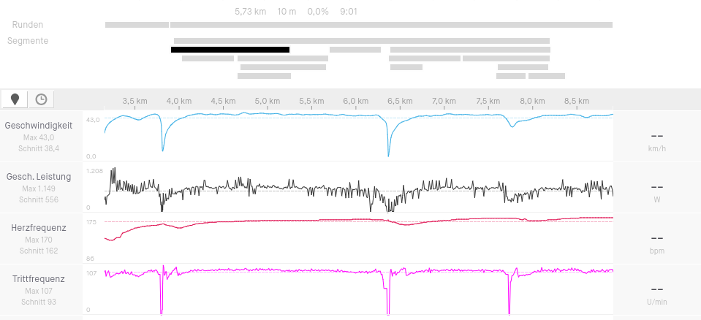Click the 5,73 km distance readout
Screen dimensions: 701x320
[x=250, y=12]
